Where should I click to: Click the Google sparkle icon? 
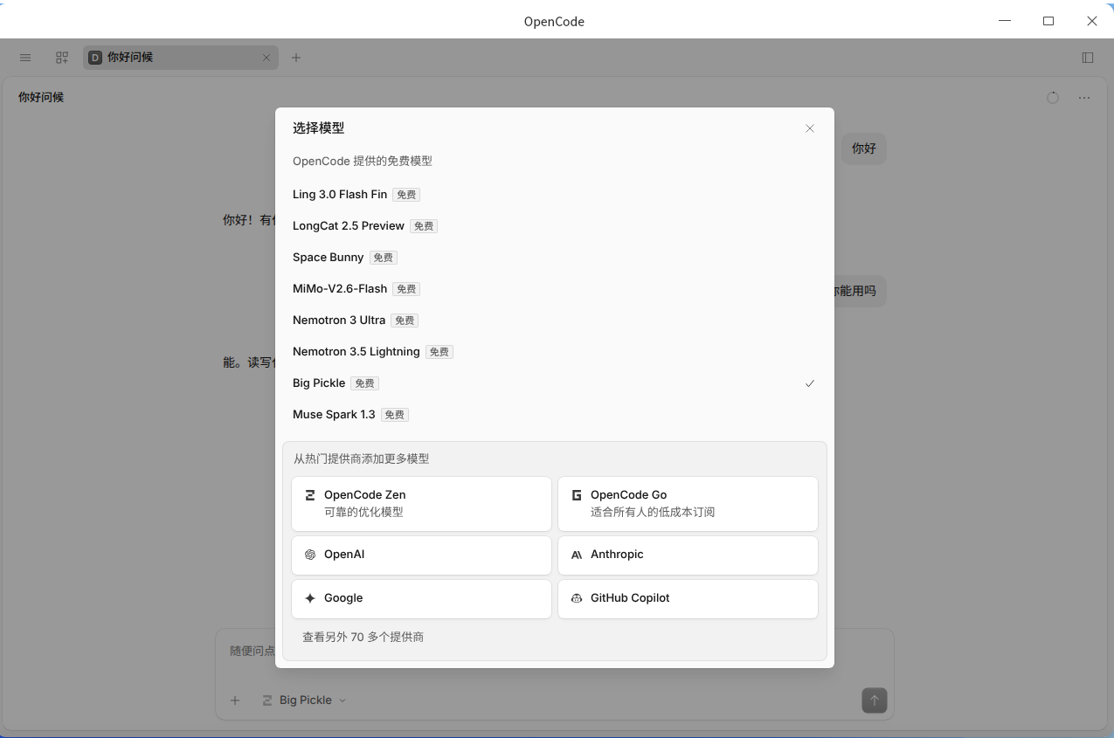pos(310,598)
